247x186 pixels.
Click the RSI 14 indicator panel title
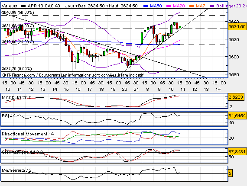pyautogui.click(x=9, y=116)
